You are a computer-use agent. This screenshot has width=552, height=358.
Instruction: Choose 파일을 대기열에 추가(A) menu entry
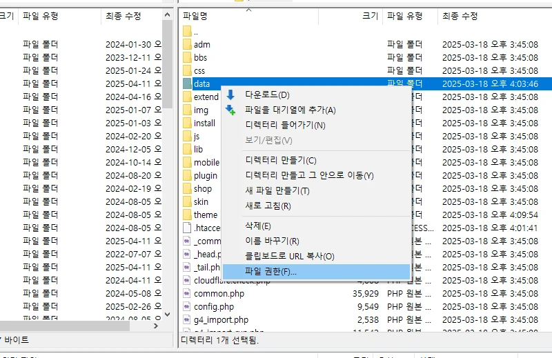click(x=317, y=110)
